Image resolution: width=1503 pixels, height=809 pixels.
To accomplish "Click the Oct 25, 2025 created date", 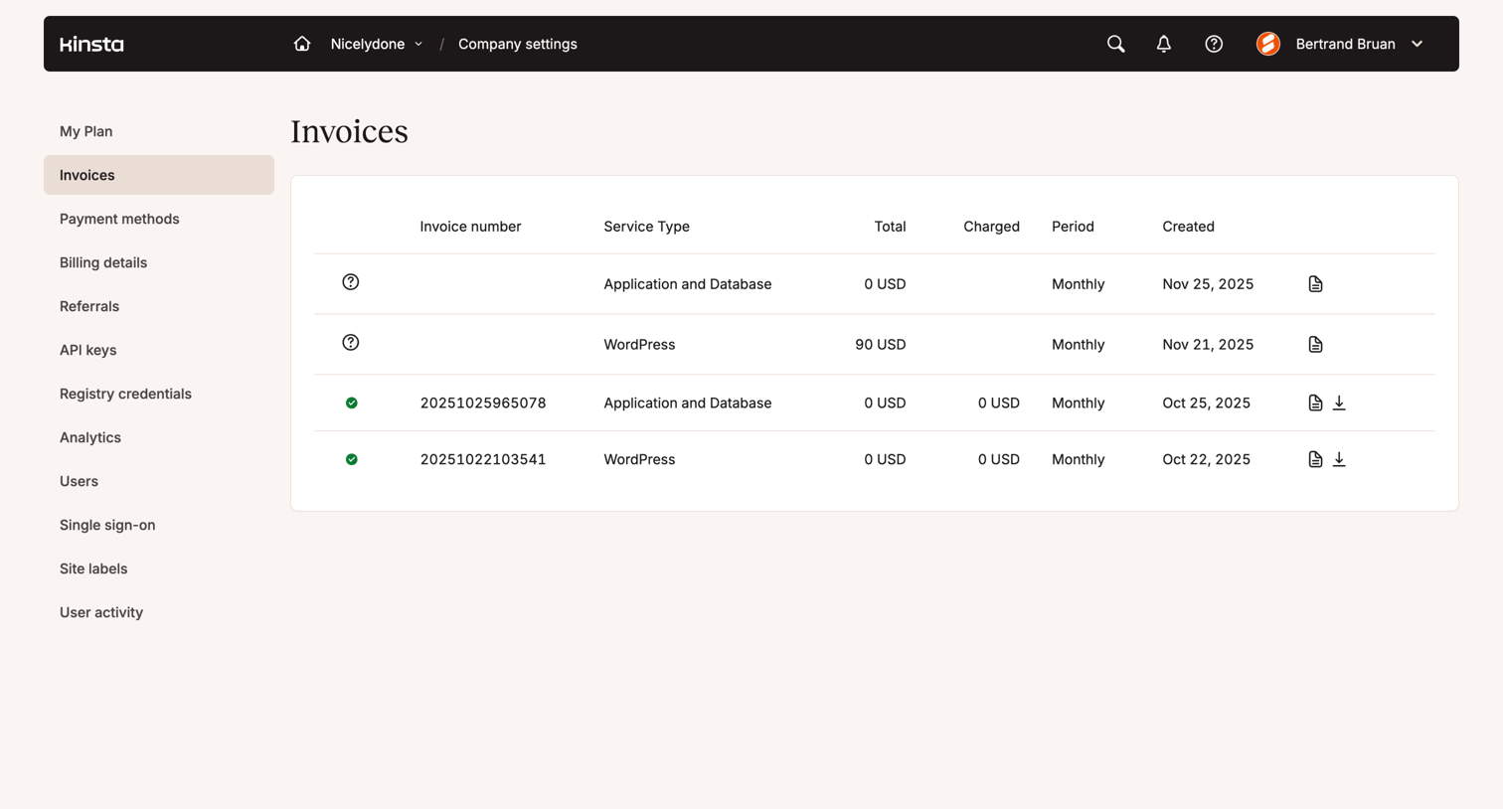I will (x=1206, y=403).
